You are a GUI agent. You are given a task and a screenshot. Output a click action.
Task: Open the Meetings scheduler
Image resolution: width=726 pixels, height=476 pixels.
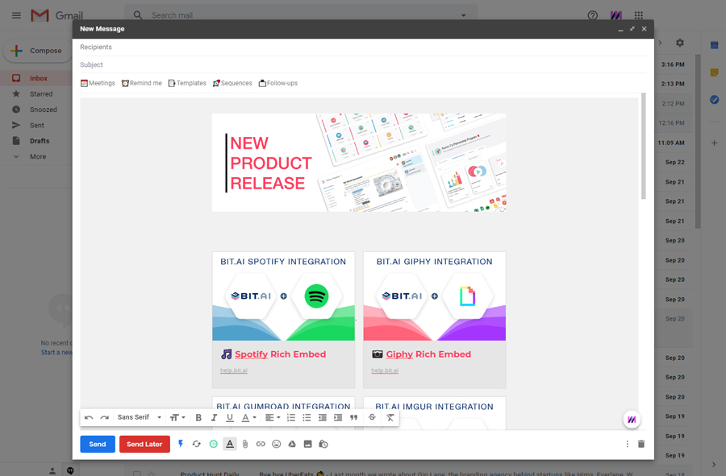[97, 82]
